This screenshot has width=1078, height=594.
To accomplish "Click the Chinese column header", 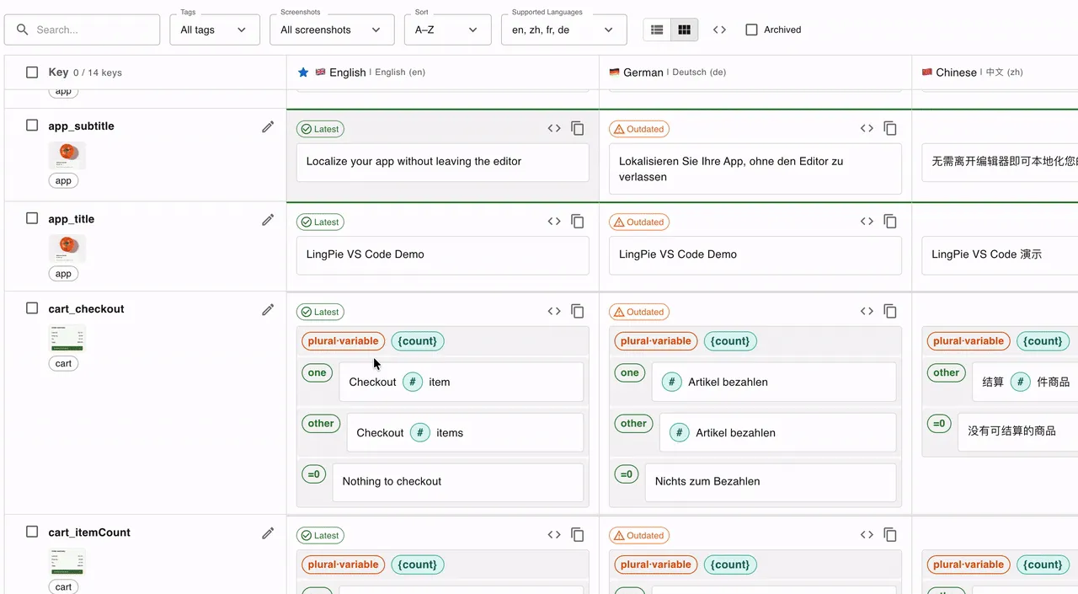I will tap(995, 72).
